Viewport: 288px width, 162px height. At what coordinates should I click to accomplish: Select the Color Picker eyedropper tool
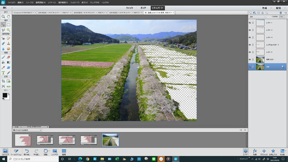pyautogui.click(x=3, y=67)
